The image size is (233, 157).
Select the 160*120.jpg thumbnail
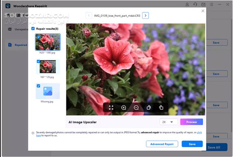point(48,67)
